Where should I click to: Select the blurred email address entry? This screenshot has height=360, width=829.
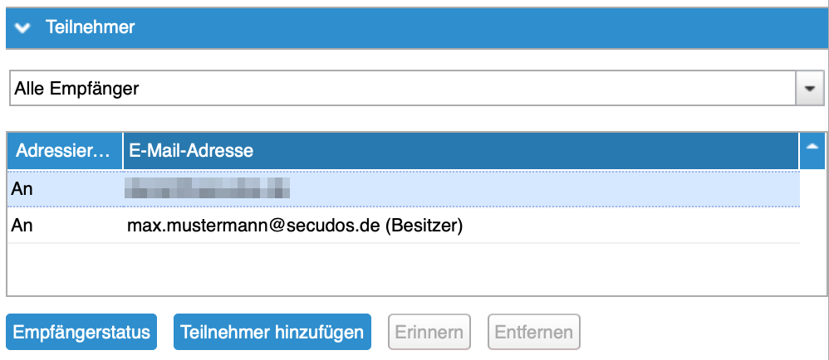click(x=207, y=188)
